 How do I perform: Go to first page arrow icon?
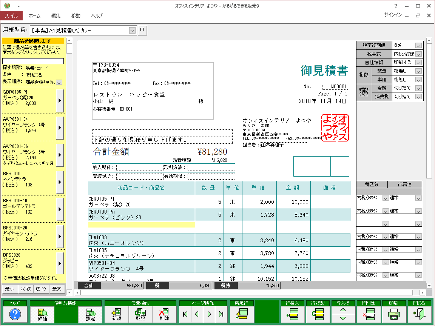[185, 314]
